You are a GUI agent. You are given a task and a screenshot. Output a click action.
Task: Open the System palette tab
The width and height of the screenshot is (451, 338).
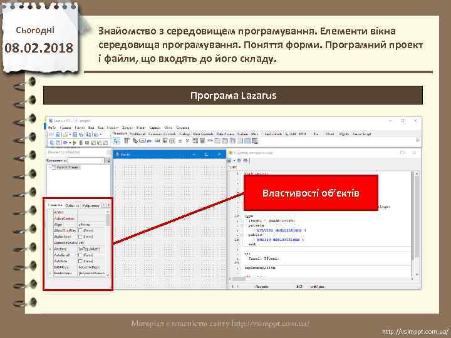click(x=242, y=134)
